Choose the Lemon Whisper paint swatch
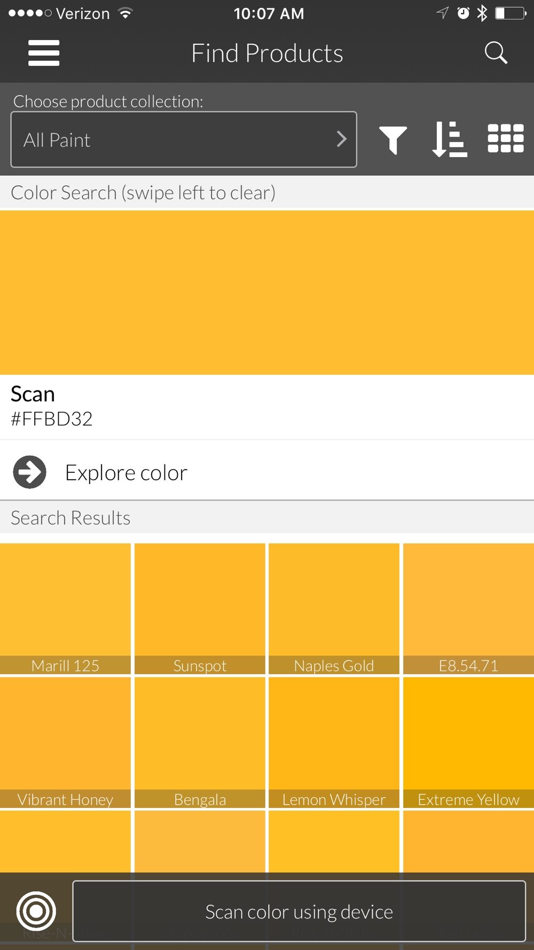The height and width of the screenshot is (950, 534). coord(334,742)
